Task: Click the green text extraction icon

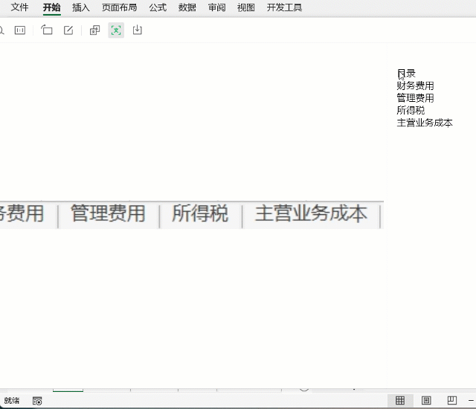Action: coord(116,30)
